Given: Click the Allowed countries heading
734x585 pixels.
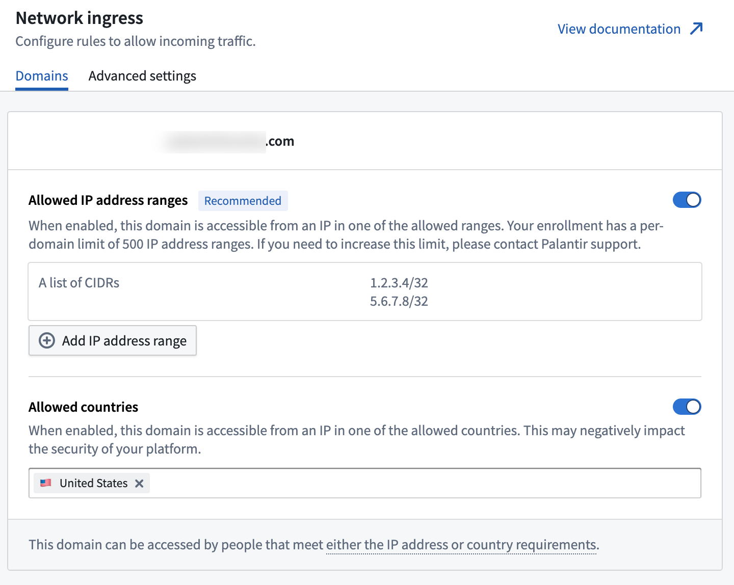Looking at the screenshot, I should tap(84, 407).
